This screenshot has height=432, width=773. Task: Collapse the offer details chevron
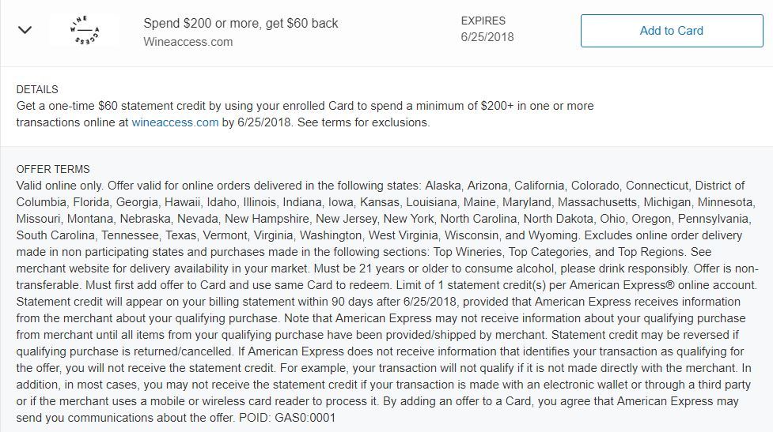25,30
